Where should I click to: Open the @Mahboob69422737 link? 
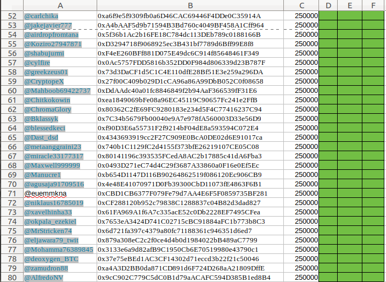pos(57,91)
